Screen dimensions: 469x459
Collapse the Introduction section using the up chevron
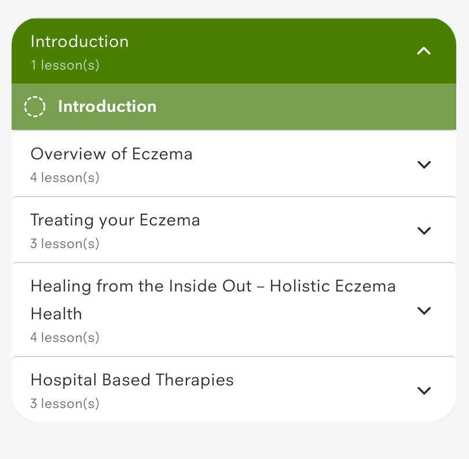pos(424,51)
